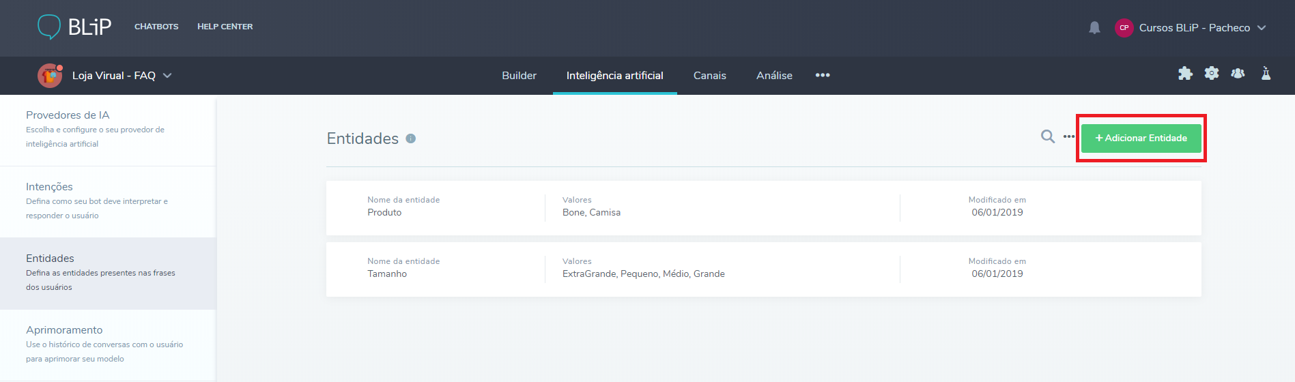Open the bot settings gear icon
1295x382 pixels.
pyautogui.click(x=1212, y=74)
